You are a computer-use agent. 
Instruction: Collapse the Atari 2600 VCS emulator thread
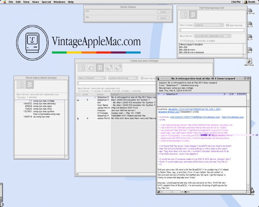(78, 100)
